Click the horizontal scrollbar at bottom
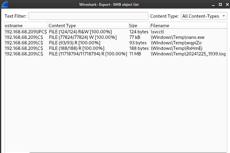 pyautogui.click(x=122, y=152)
